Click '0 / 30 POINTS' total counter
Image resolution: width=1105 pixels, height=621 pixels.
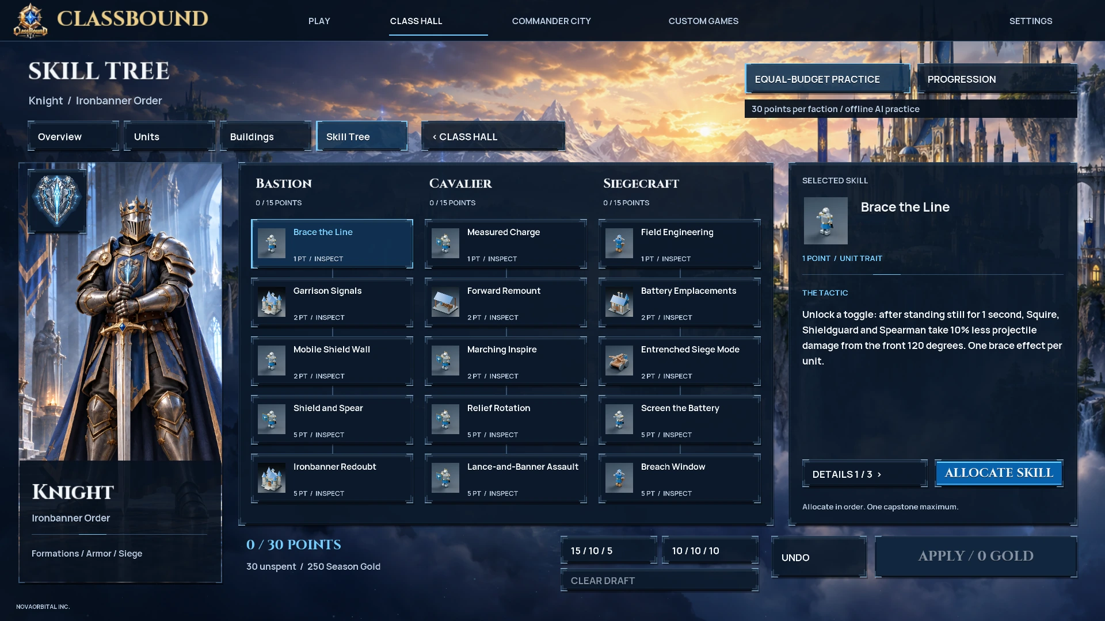294,545
